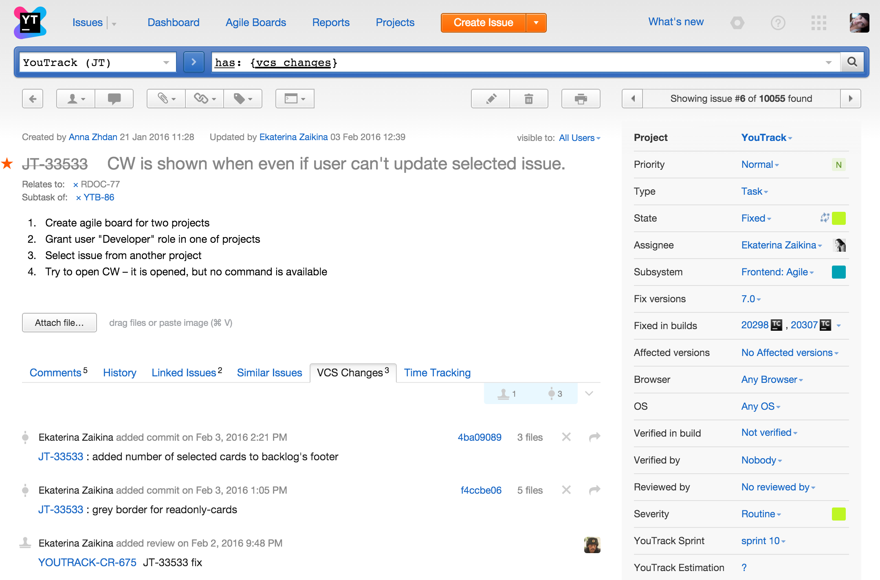
Task: Toggle the commits filter showing 3
Action: coord(555,393)
